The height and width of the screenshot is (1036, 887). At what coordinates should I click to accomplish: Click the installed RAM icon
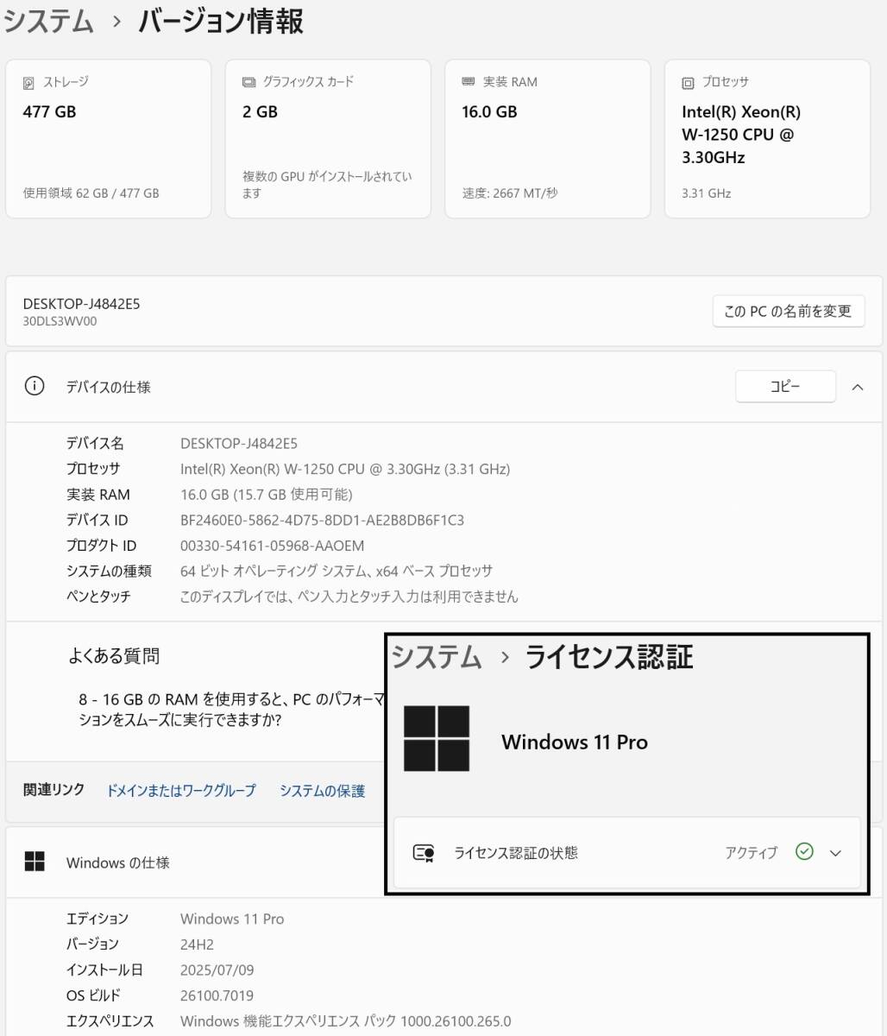pyautogui.click(x=469, y=82)
